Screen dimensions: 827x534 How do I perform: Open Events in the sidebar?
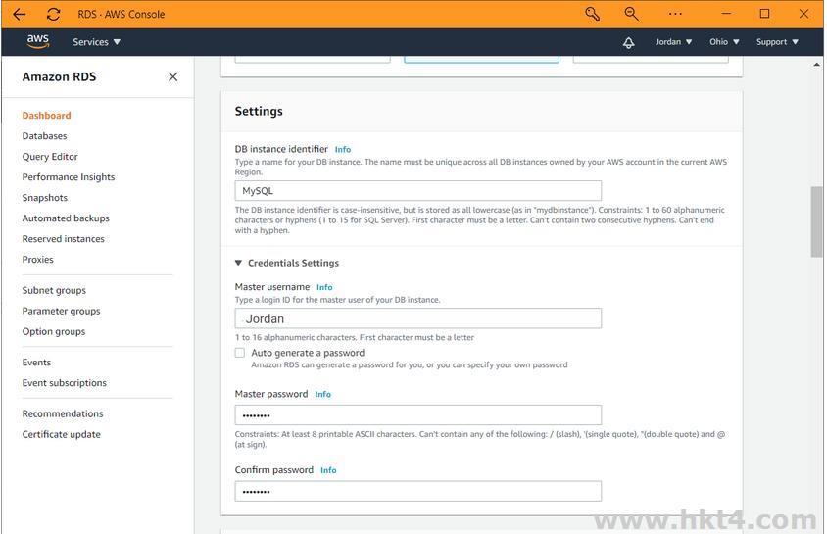[x=36, y=363]
